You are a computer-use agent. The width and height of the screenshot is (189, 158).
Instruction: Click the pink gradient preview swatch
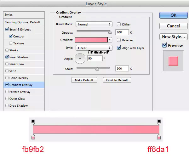coord(91,40)
